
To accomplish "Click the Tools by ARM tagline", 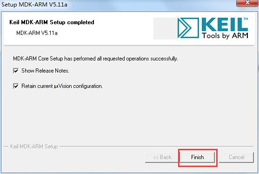I will point(225,35).
